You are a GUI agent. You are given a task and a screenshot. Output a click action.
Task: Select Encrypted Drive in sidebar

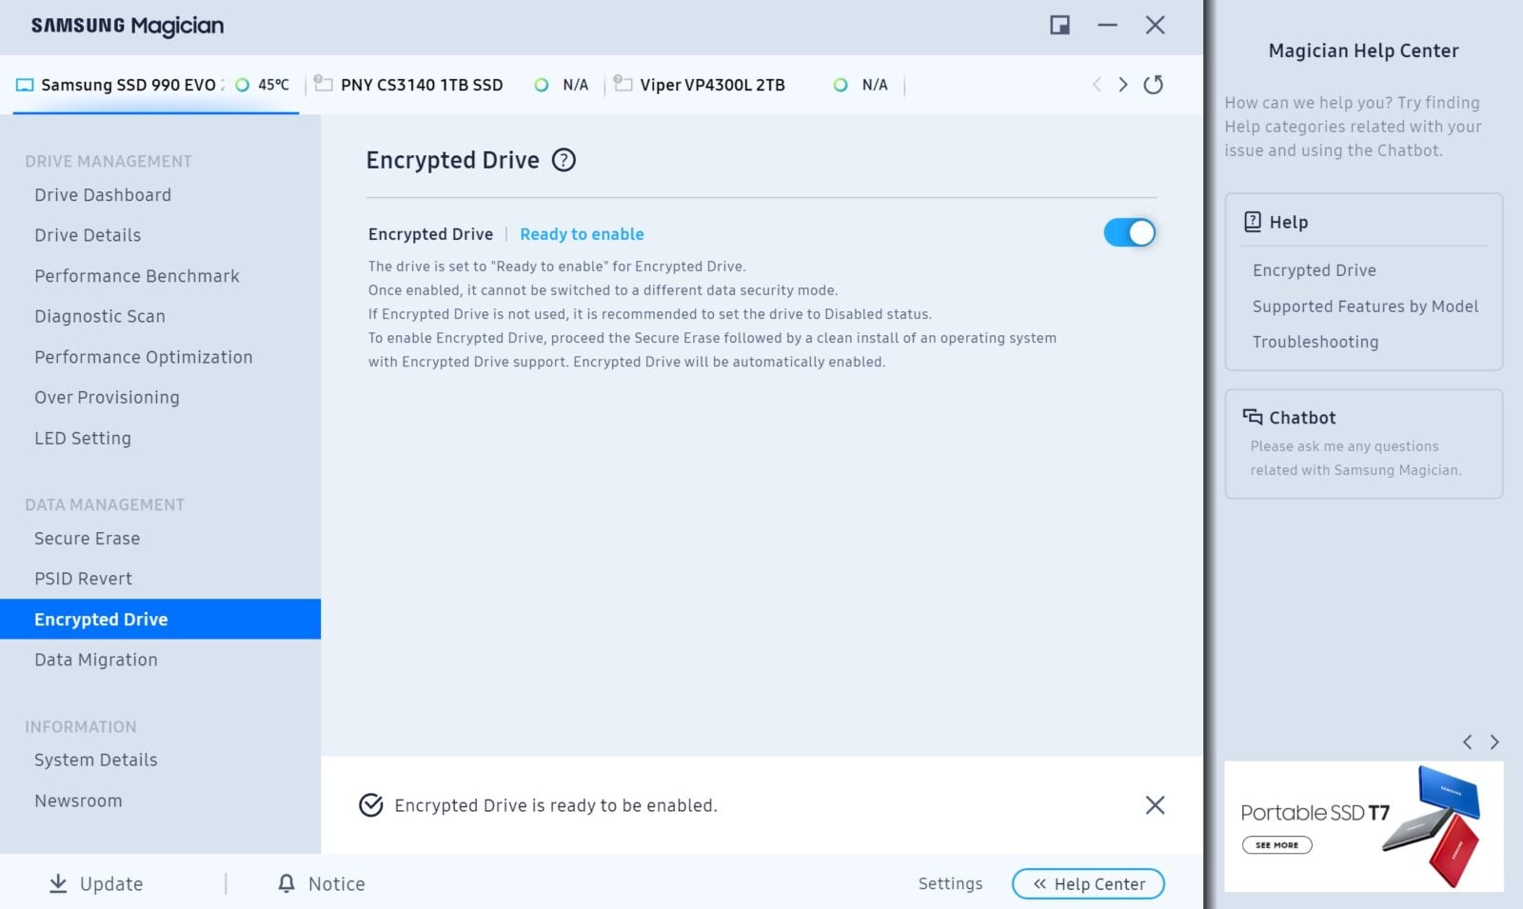click(160, 619)
